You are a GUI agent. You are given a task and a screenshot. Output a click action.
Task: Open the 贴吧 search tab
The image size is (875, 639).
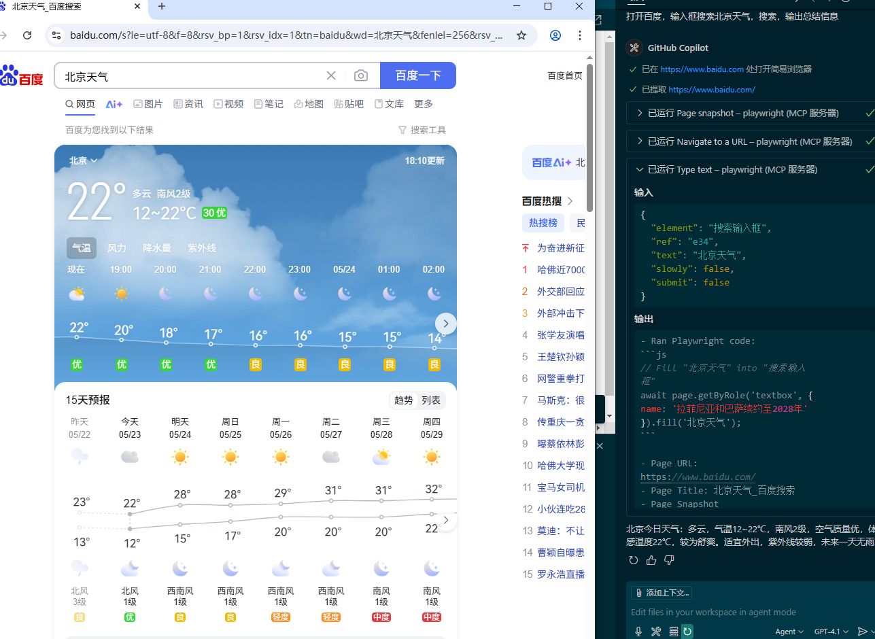pyautogui.click(x=349, y=104)
